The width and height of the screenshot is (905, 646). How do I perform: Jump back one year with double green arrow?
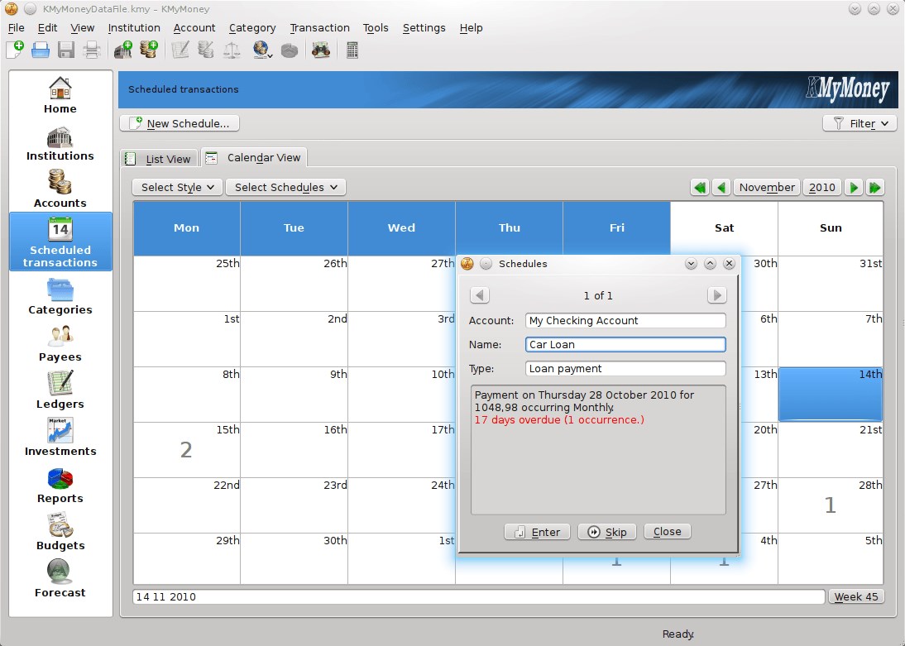(x=700, y=188)
